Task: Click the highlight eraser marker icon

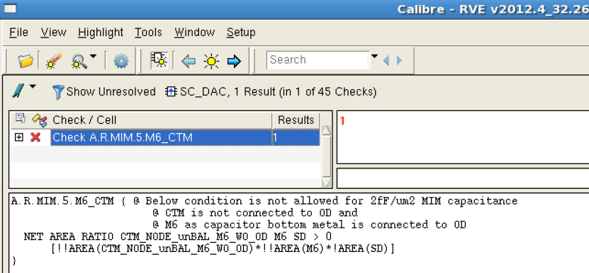Action: (53, 60)
